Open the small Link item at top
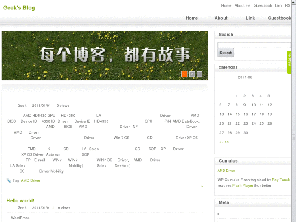The height and width of the screenshot is (222, 296). pyautogui.click(x=278, y=6)
